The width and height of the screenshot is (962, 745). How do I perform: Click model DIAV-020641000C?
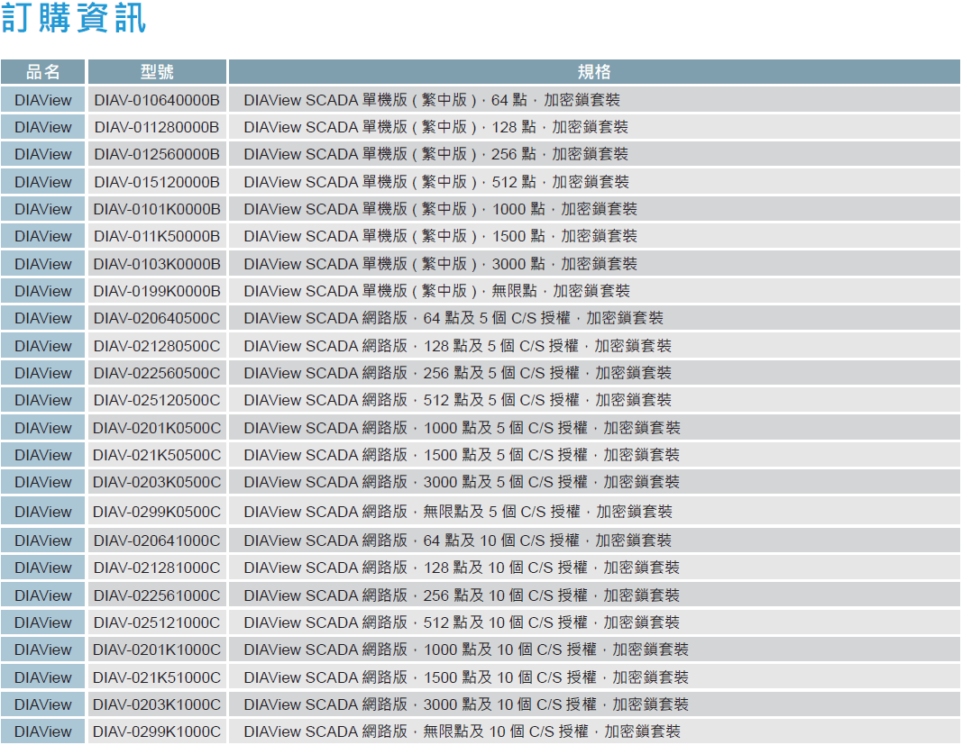157,541
